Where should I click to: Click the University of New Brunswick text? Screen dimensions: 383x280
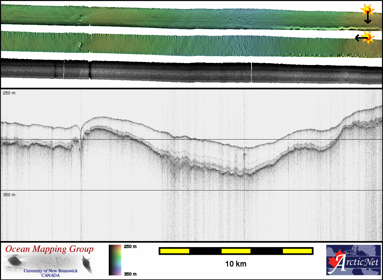[x=51, y=271]
